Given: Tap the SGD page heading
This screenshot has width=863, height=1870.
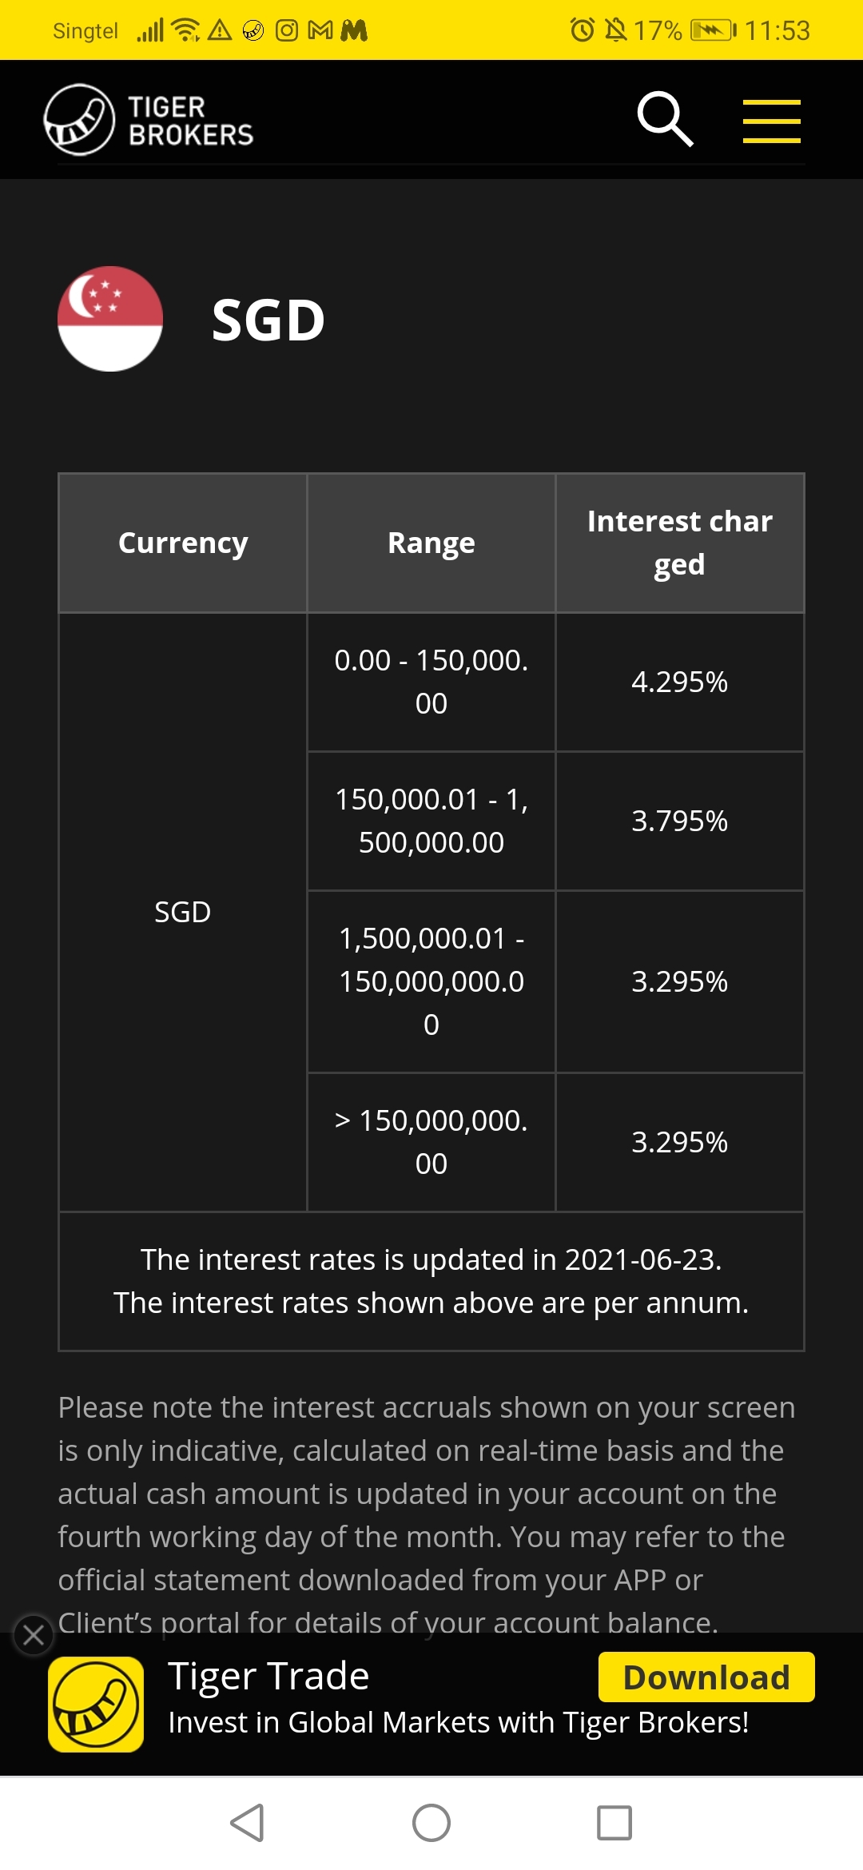Looking at the screenshot, I should (x=268, y=320).
